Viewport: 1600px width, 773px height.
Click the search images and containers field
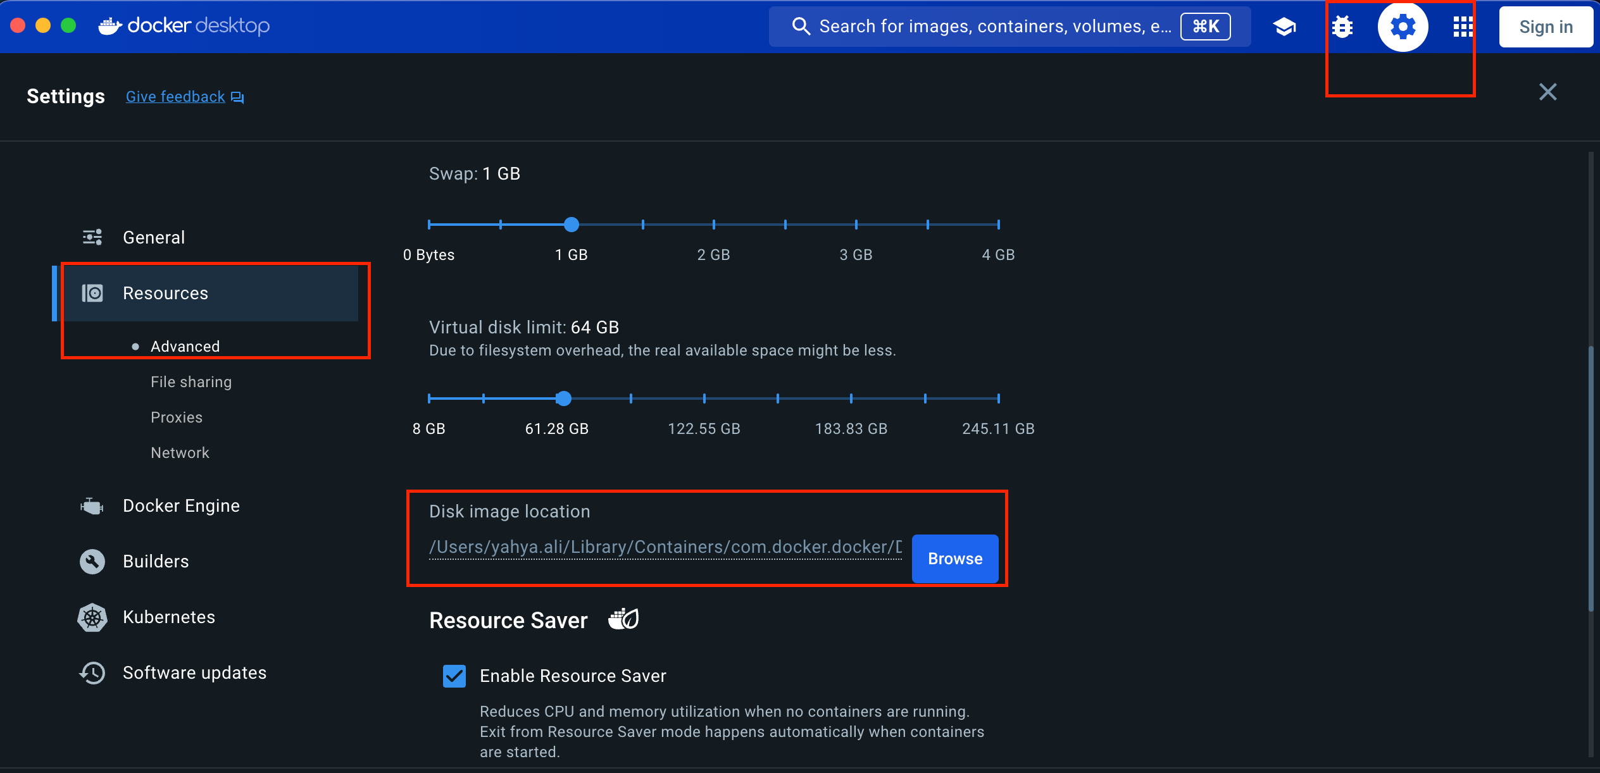[x=994, y=27]
